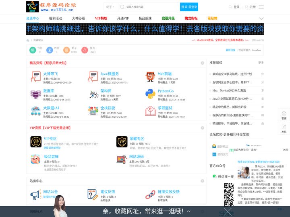Click the home breadcrumb icon
Image resolution: width=290 pixels, height=217 pixels.
pos(28,40)
